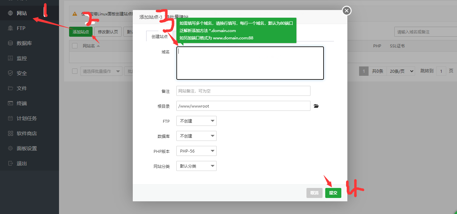457x214 pixels.
Task: Click the shield icon beside 安全
Action: click(x=10, y=73)
